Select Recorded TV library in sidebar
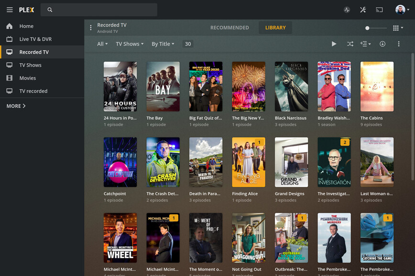Screen dimensions: 415x276 coord(42,52)
